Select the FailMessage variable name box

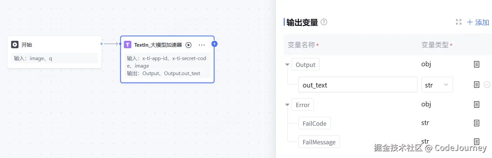319,142
